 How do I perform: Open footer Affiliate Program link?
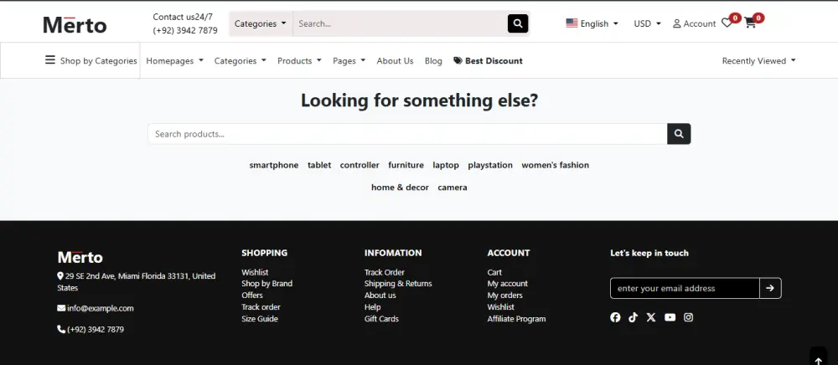coord(516,319)
